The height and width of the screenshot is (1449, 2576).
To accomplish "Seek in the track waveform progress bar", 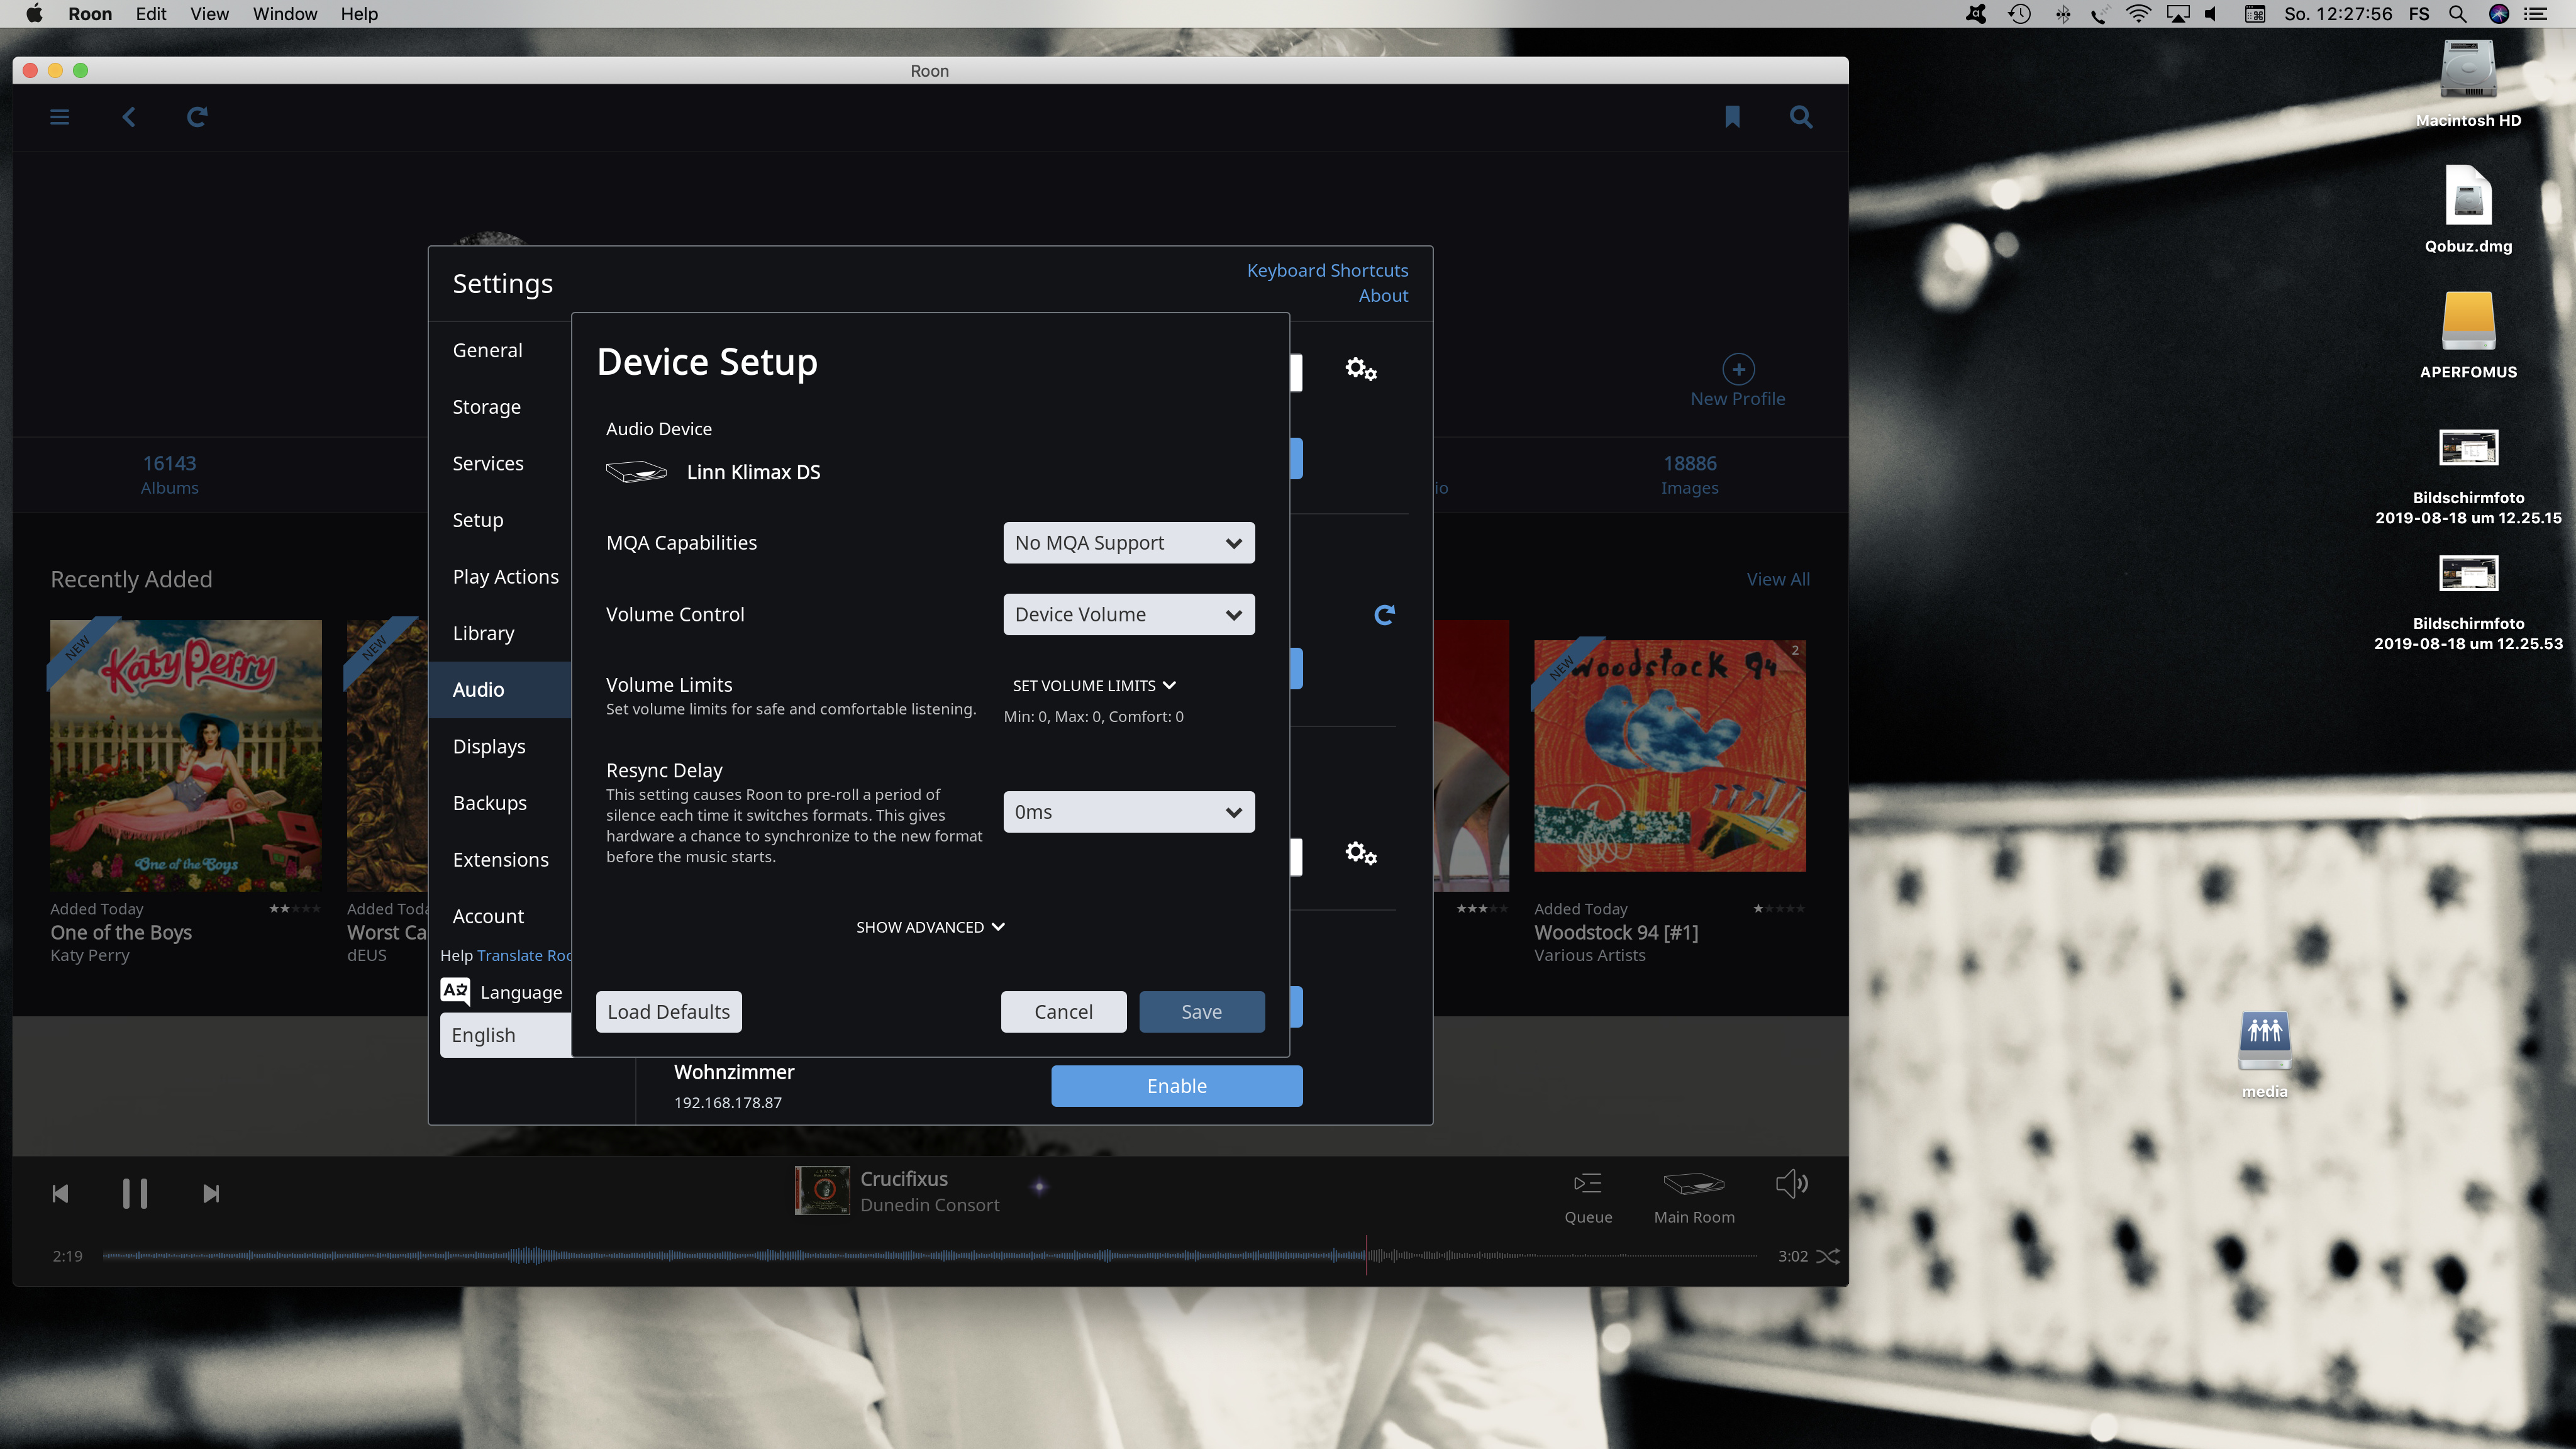I will coord(930,1256).
